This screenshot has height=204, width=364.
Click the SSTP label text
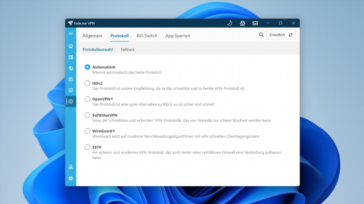pos(97,147)
